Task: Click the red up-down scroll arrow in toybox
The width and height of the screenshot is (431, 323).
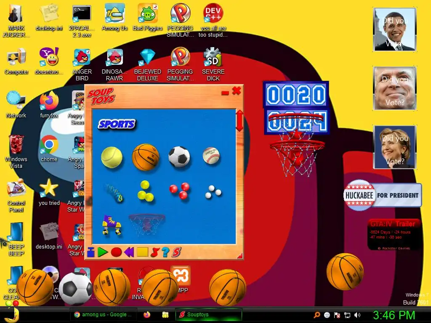Action: pyautogui.click(x=239, y=121)
